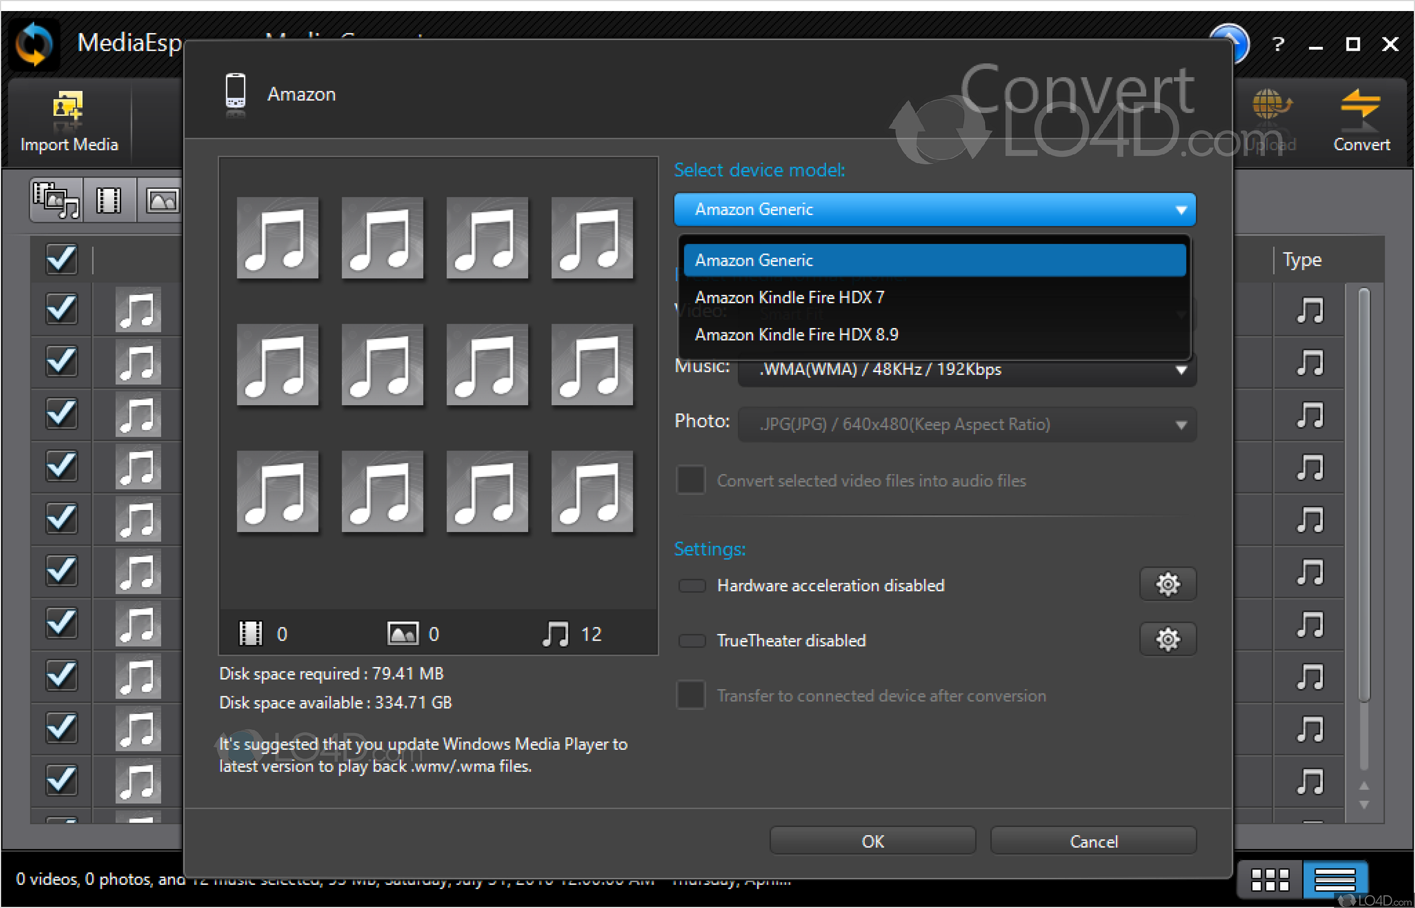This screenshot has width=1415, height=908.
Task: Click the photo count icon
Action: pos(403,633)
